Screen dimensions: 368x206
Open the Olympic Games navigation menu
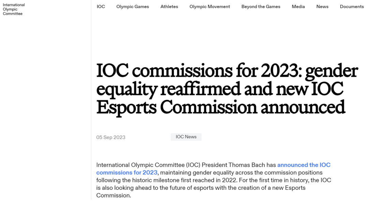[133, 6]
